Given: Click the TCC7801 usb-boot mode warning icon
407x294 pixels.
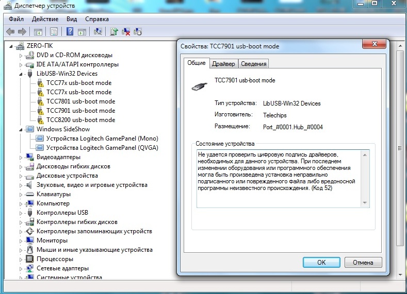Looking at the screenshot, I should (40, 101).
